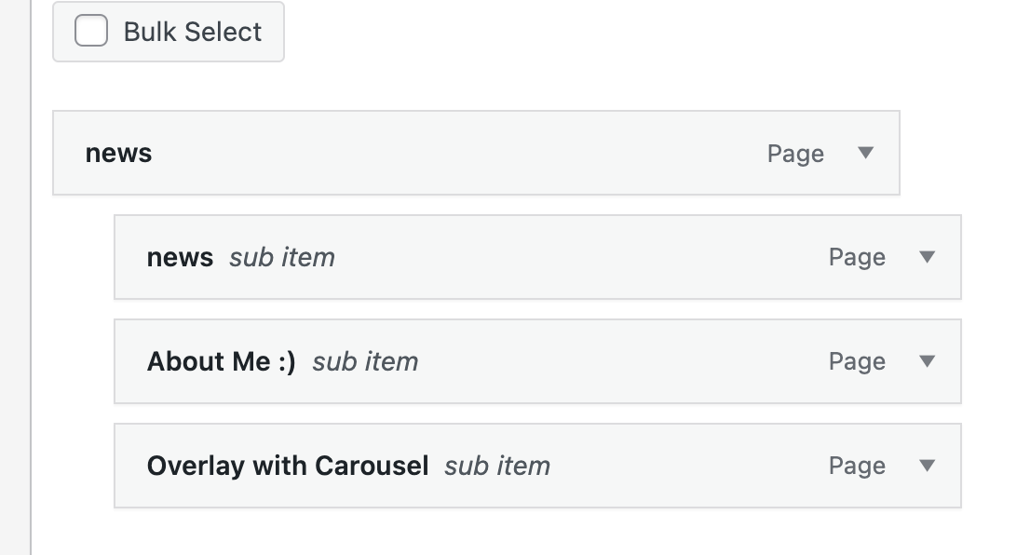1030x555 pixels.
Task: Expand the news sub item arrow
Action: 927,257
